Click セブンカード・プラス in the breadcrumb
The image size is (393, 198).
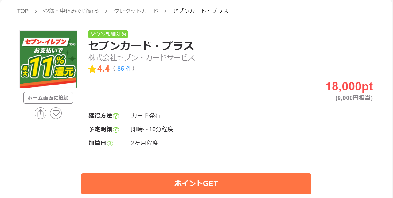coord(200,11)
